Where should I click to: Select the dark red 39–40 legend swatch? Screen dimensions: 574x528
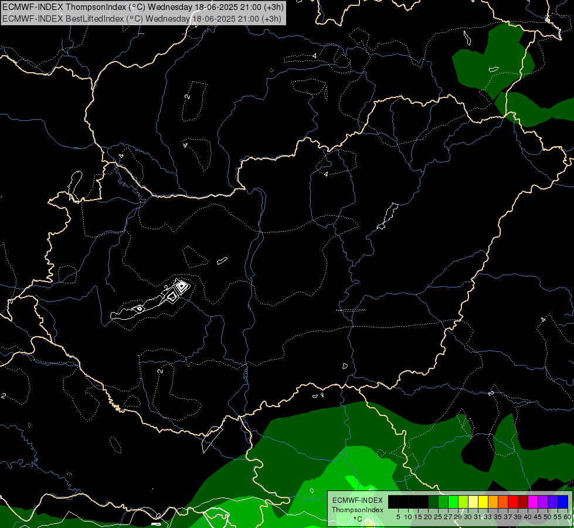[x=523, y=502]
